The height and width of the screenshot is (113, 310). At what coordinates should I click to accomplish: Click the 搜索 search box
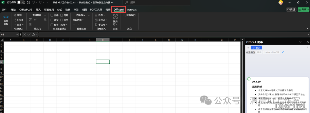(156, 3)
